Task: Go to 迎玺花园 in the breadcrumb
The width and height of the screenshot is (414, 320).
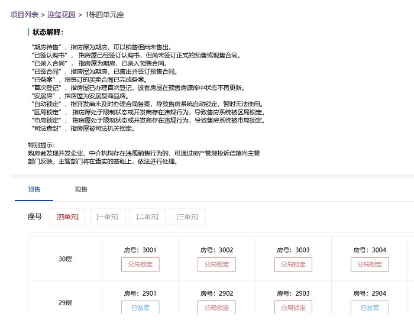Action: click(61, 14)
